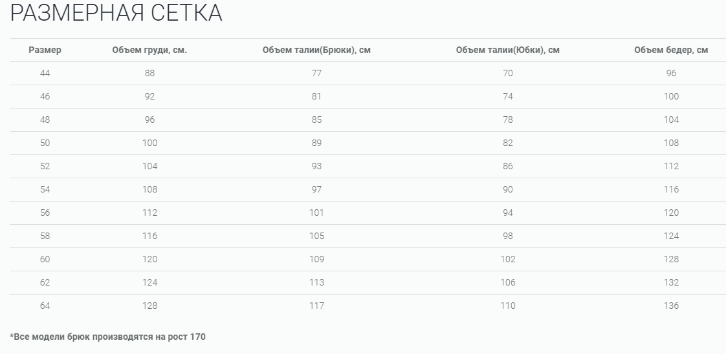Screen dimensions: 726x354
Task: Click hip value 136 for size 64
Action: 671,306
